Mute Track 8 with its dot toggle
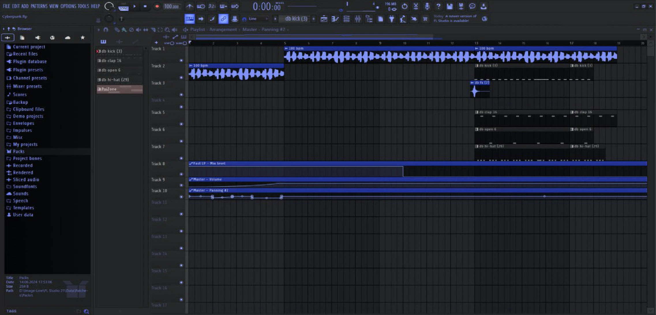656x315 pixels. click(x=181, y=174)
